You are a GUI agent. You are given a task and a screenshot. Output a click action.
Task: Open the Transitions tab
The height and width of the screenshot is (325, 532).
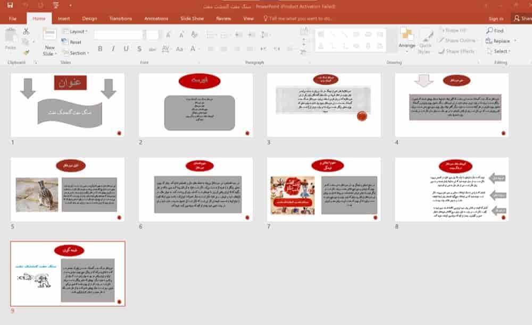pos(120,19)
